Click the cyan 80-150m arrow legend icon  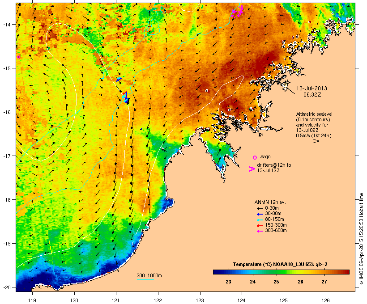(x=260, y=220)
